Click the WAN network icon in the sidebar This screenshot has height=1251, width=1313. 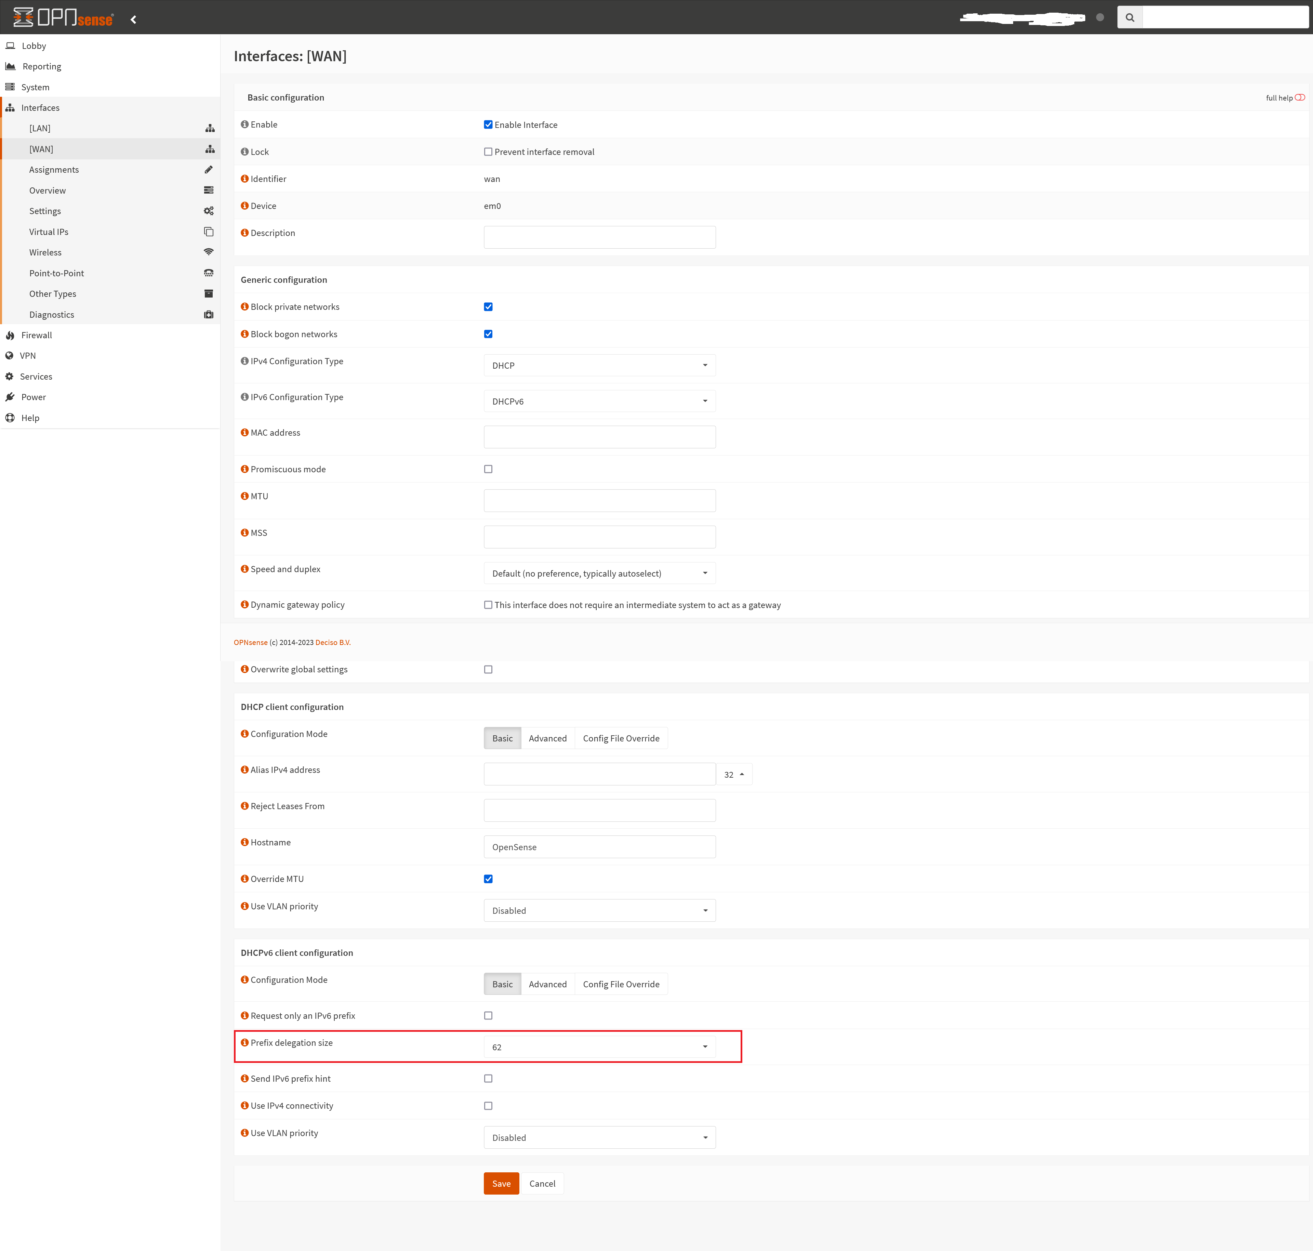(x=209, y=149)
